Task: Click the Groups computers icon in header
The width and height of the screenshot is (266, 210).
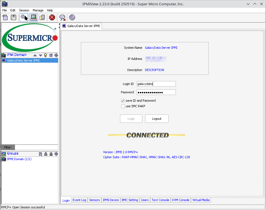Action: pos(4,154)
